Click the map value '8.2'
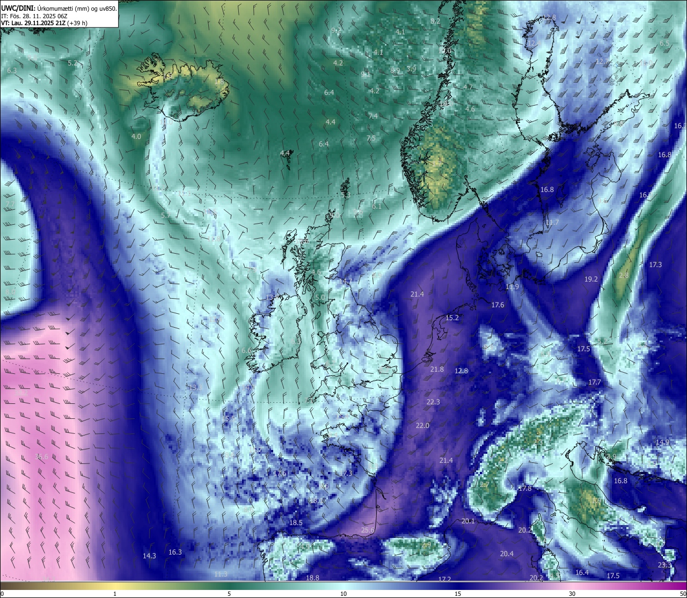 click(x=435, y=21)
